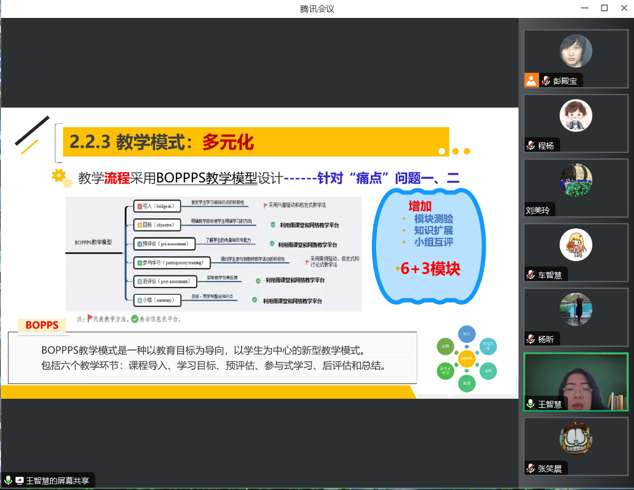The height and width of the screenshot is (490, 634).
Task: Select 程杨's cartoon avatar tile
Action: click(575, 116)
